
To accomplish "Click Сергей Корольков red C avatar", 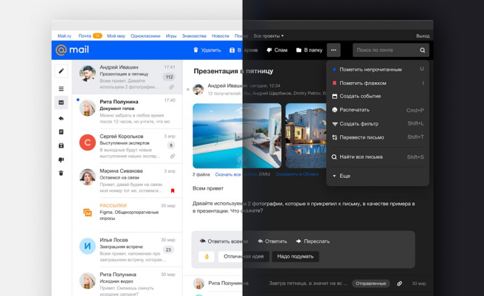I will pyautogui.click(x=87, y=143).
